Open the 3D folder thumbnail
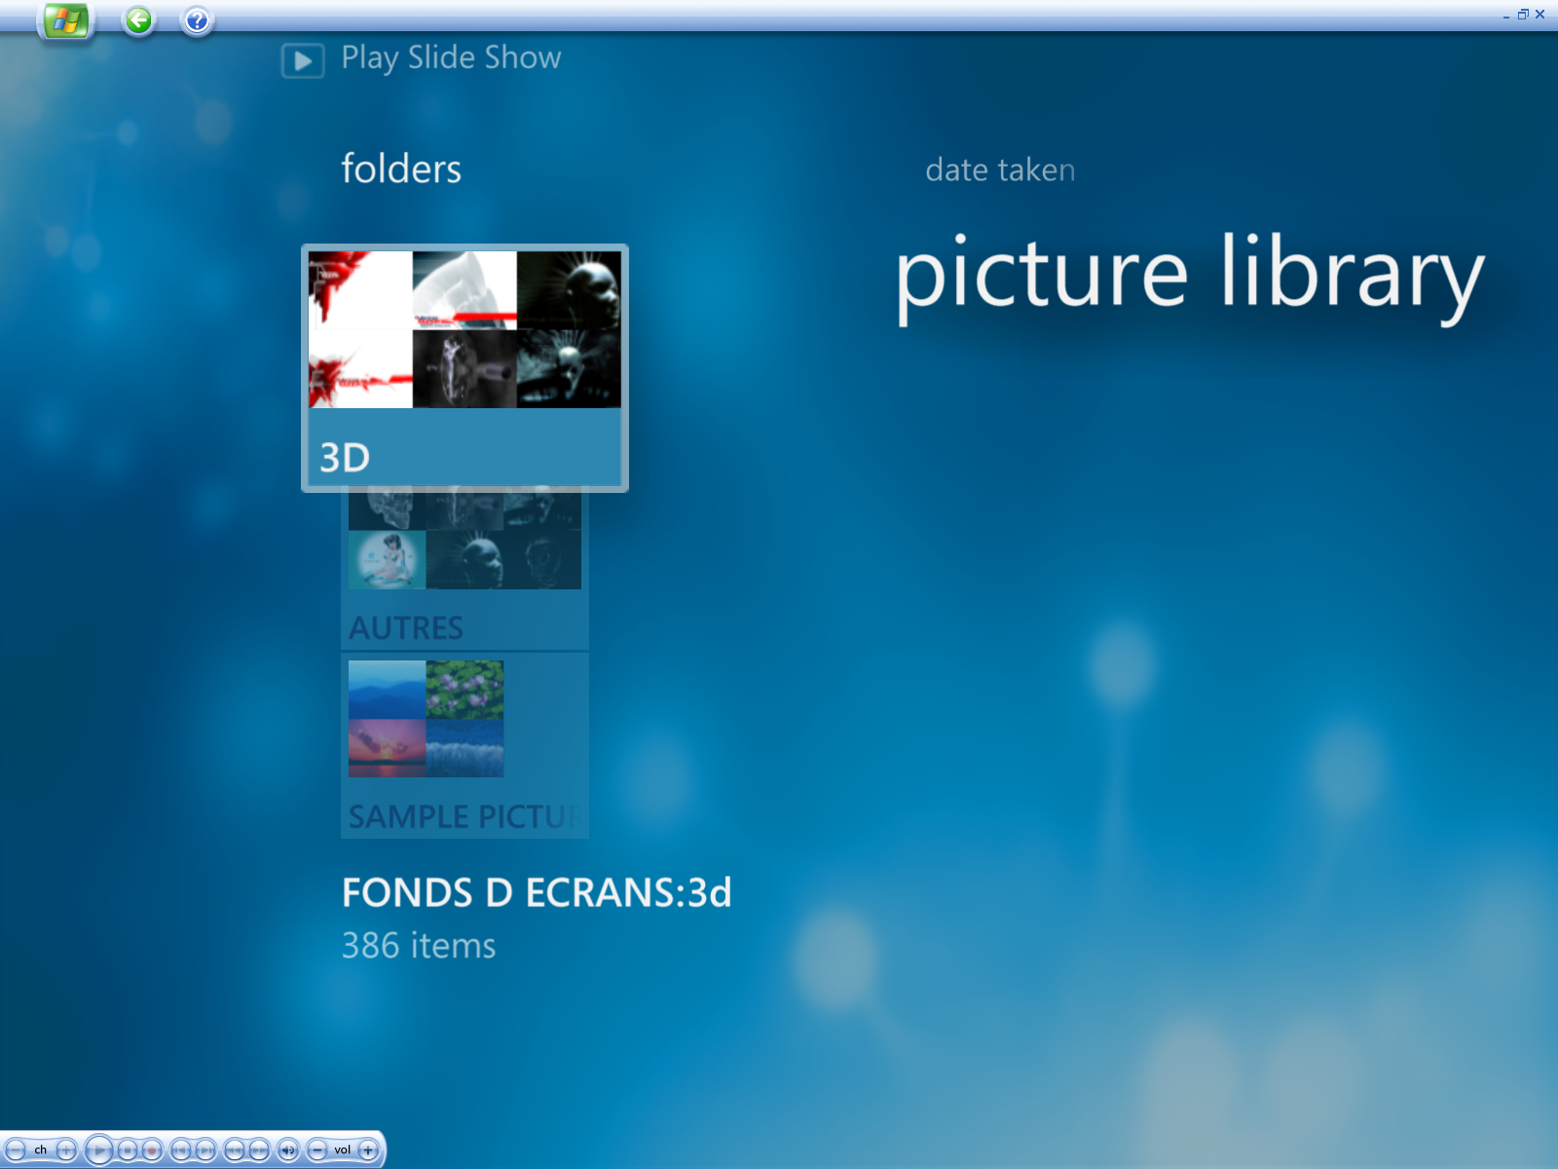The width and height of the screenshot is (1558, 1169). tap(464, 367)
